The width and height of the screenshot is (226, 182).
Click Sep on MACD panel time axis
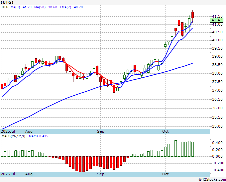(x=100, y=174)
